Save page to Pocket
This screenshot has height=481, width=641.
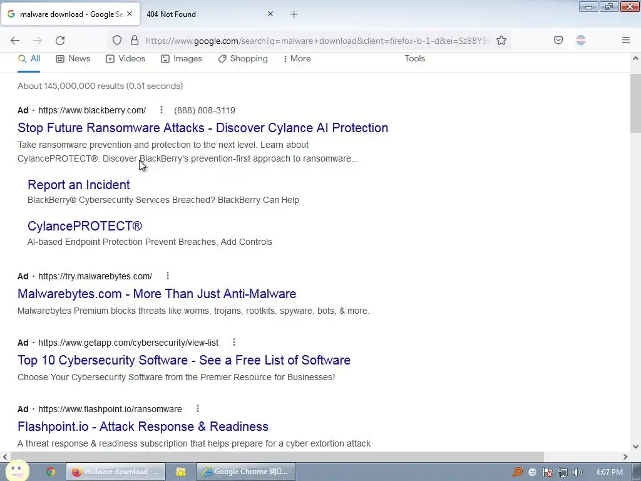point(558,40)
